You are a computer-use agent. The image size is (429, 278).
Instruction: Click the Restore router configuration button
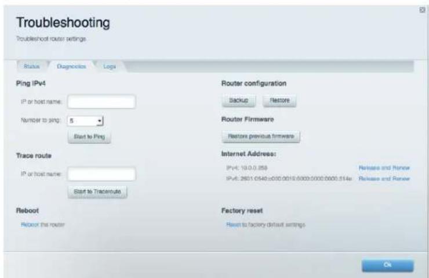[x=279, y=100]
